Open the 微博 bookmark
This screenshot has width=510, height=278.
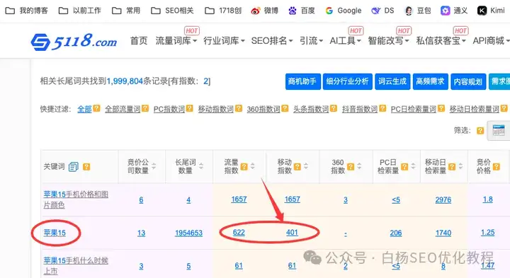264,11
